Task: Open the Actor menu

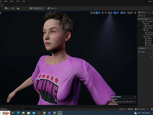Action: click(18, 1)
